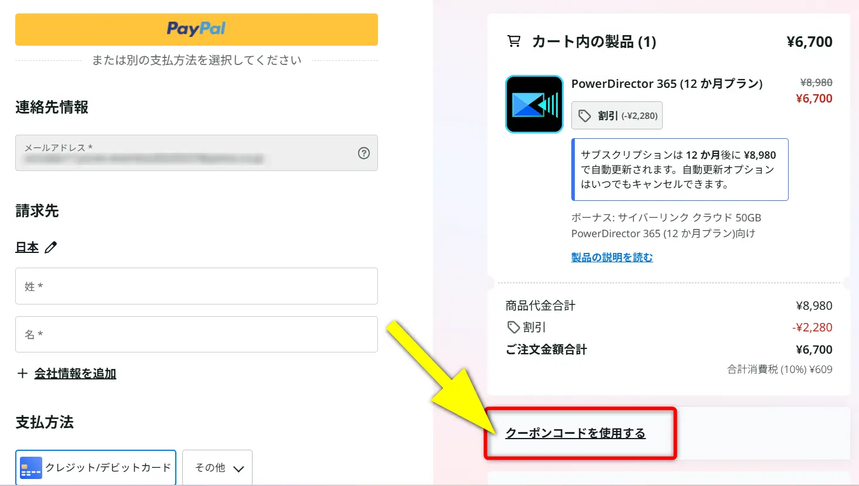This screenshot has height=486, width=859.
Task: Click the カート内の製品 (1) heading
Action: pyautogui.click(x=594, y=42)
